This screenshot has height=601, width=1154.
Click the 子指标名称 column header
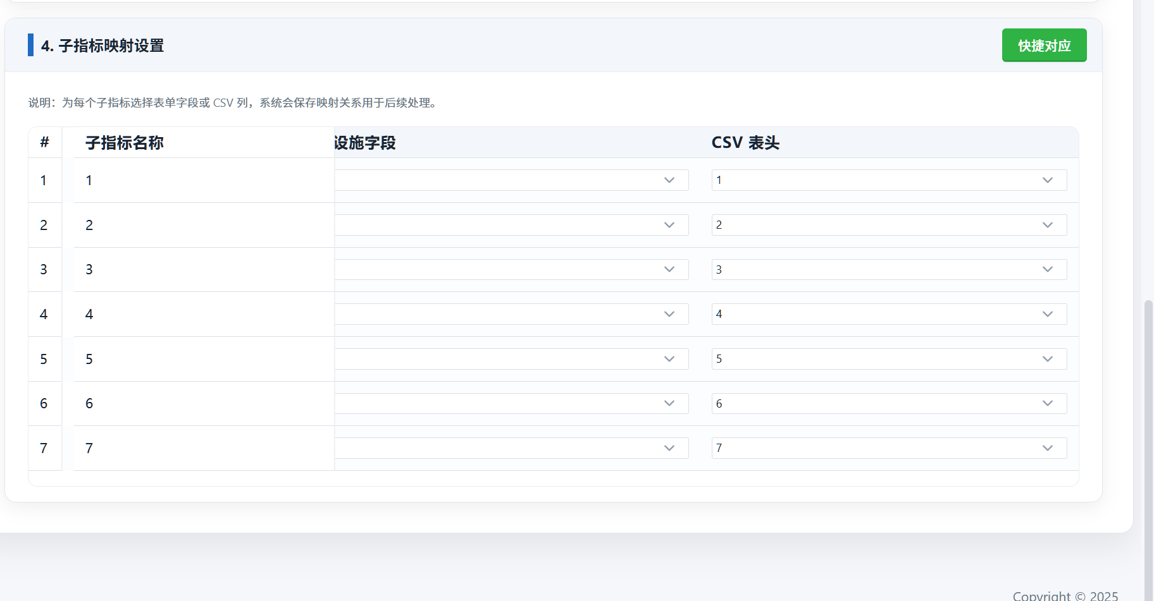tap(125, 143)
